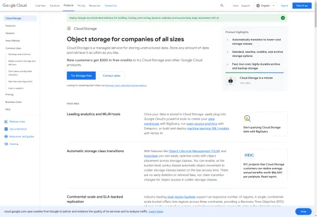Select Cloud Storage in the sidebar

[20, 18]
